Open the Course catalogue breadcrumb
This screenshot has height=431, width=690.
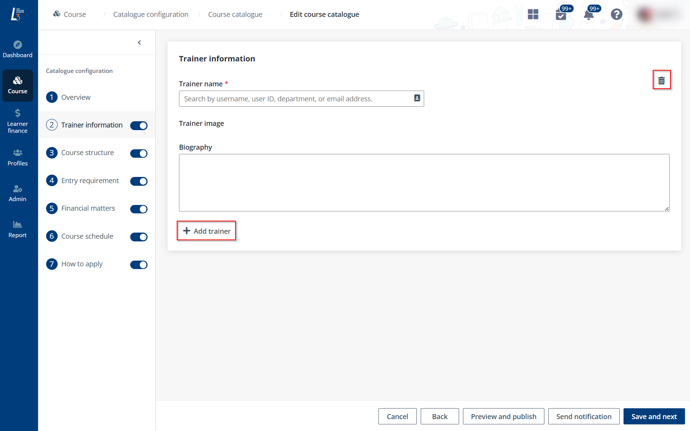tap(235, 14)
